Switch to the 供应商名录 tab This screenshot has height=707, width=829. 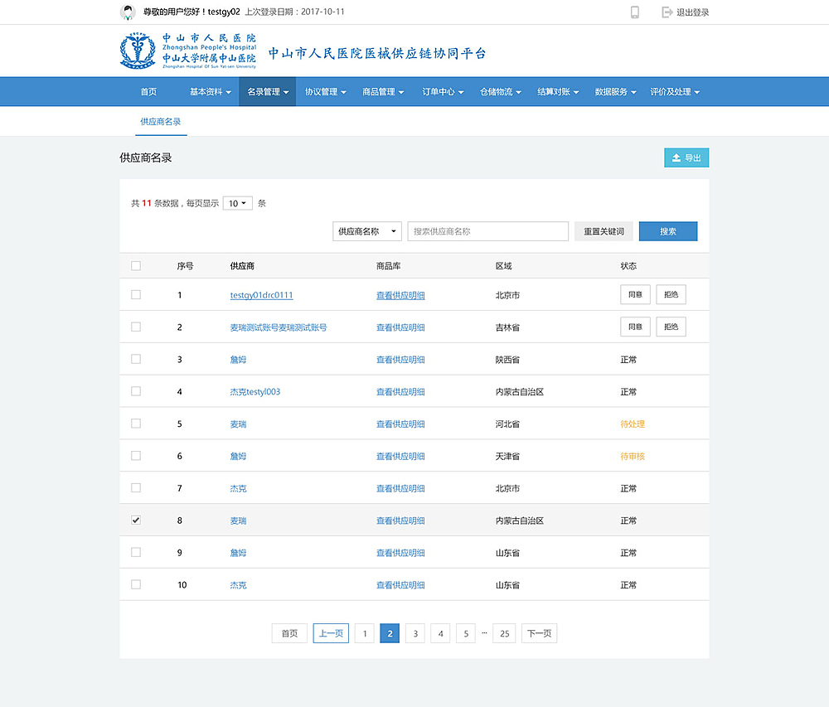[160, 121]
